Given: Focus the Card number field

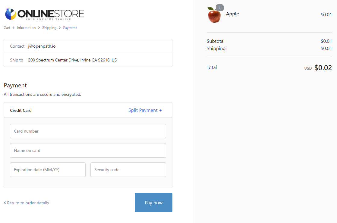Looking at the screenshot, I should 88,131.
